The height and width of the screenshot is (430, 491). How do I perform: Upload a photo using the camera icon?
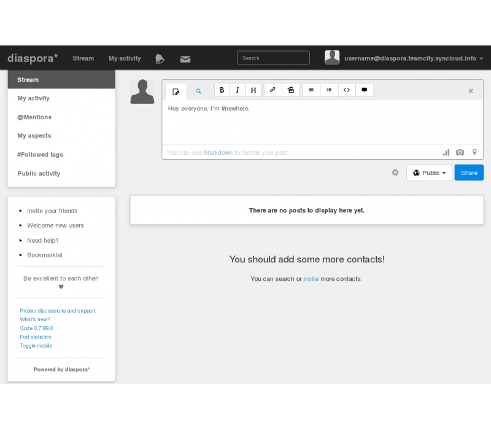460,152
